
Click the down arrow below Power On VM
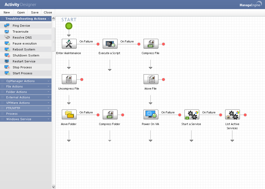coord(151,136)
